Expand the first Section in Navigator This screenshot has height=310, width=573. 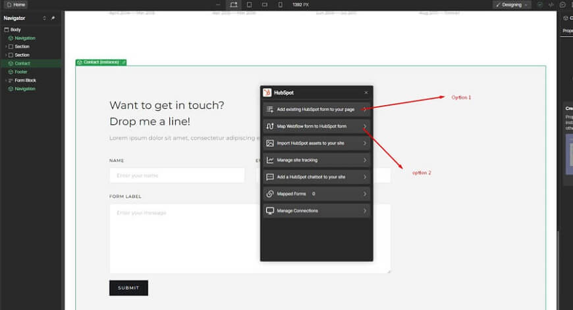[6, 47]
